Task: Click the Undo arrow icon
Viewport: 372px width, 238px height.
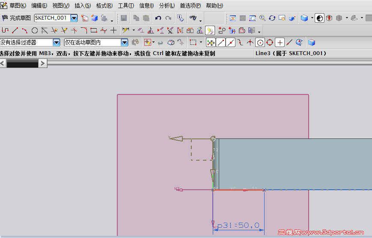Action: tap(158, 18)
